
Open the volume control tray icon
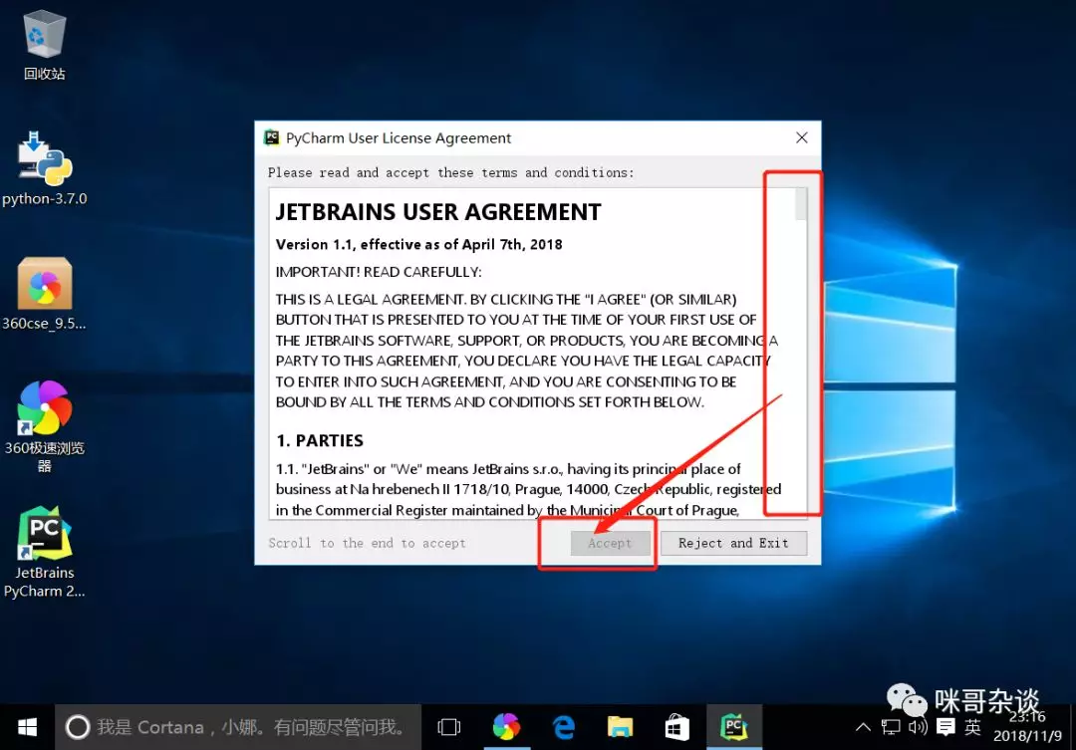(x=918, y=727)
